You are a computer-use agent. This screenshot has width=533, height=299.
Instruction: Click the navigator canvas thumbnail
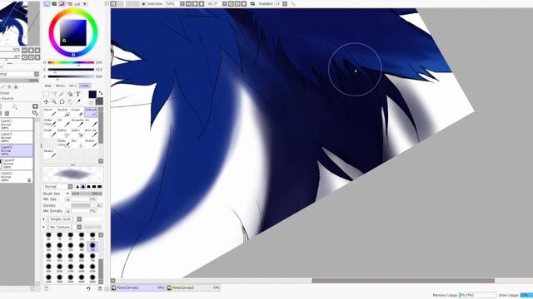pos(20,23)
